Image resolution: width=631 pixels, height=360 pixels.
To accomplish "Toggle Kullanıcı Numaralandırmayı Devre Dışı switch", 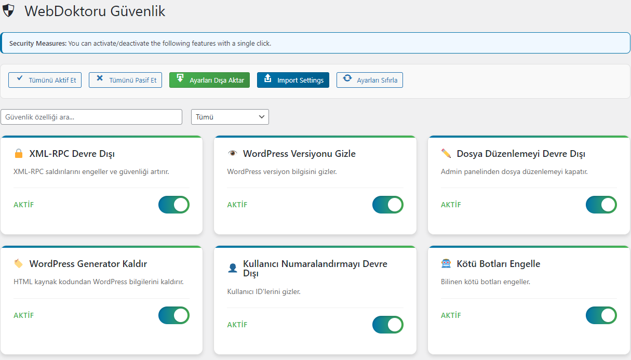I will click(x=387, y=325).
